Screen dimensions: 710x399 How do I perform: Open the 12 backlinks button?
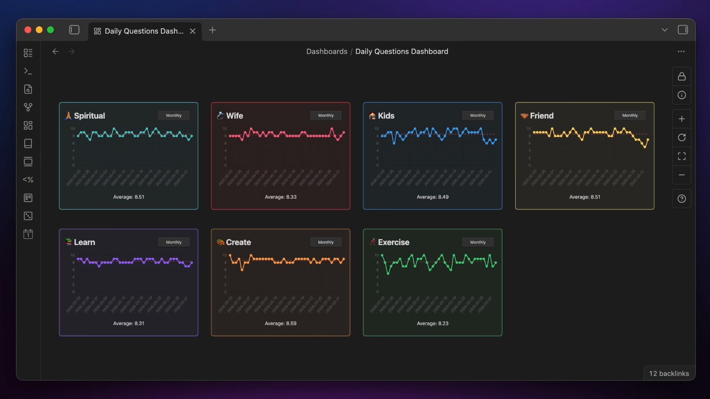pos(669,374)
